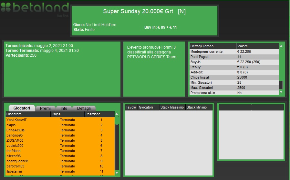This screenshot has width=290, height=180.
Task: Click the Posti Pagati row
Action: (234, 57)
